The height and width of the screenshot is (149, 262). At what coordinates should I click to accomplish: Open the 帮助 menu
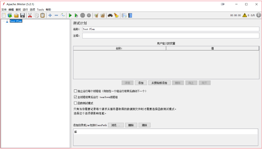(48, 10)
